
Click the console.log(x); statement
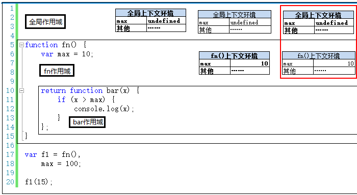click(x=104, y=109)
